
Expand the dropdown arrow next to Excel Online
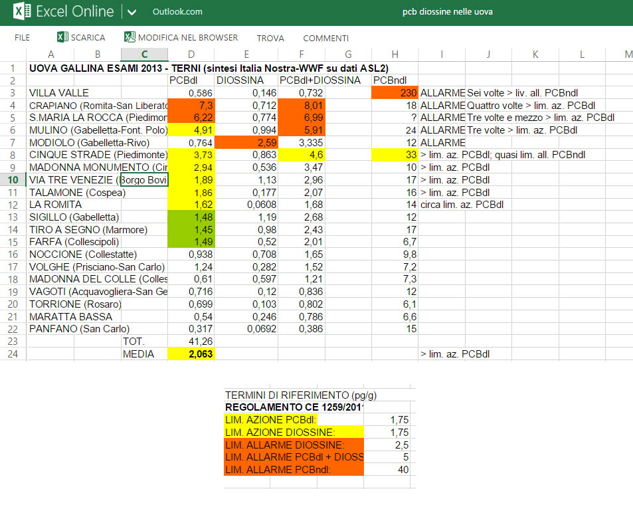(x=132, y=13)
